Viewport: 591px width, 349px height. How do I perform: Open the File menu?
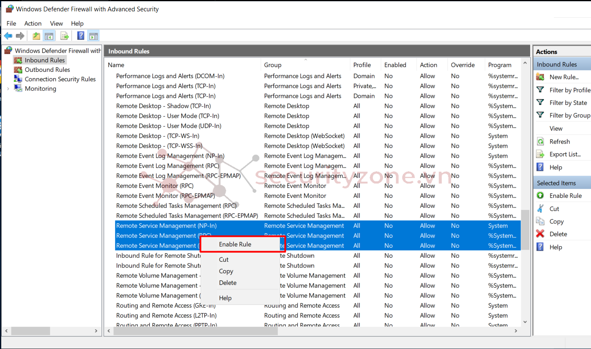[11, 24]
